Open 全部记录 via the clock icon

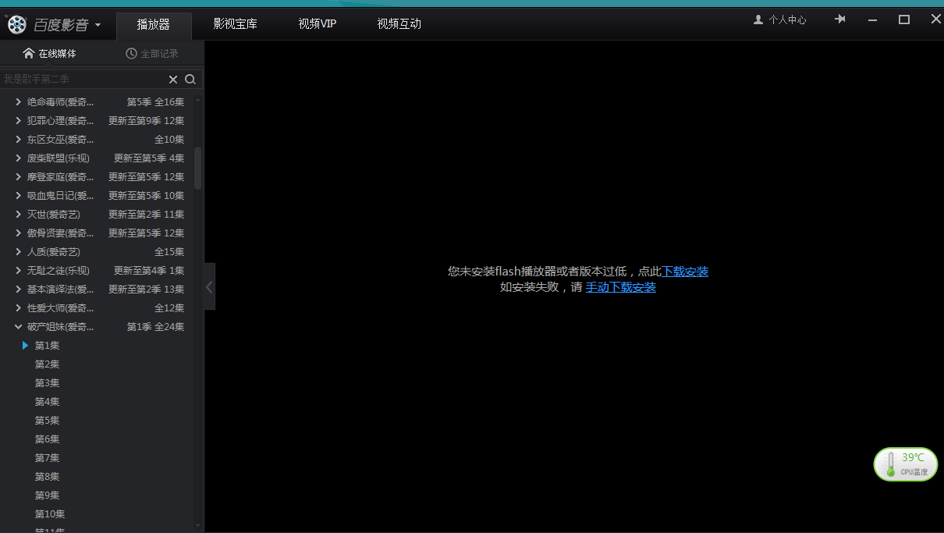point(130,52)
